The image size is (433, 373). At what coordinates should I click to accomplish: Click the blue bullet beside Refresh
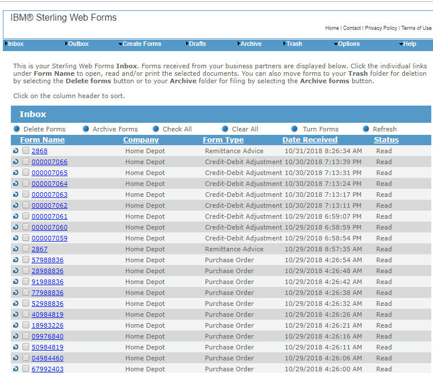pyautogui.click(x=366, y=129)
